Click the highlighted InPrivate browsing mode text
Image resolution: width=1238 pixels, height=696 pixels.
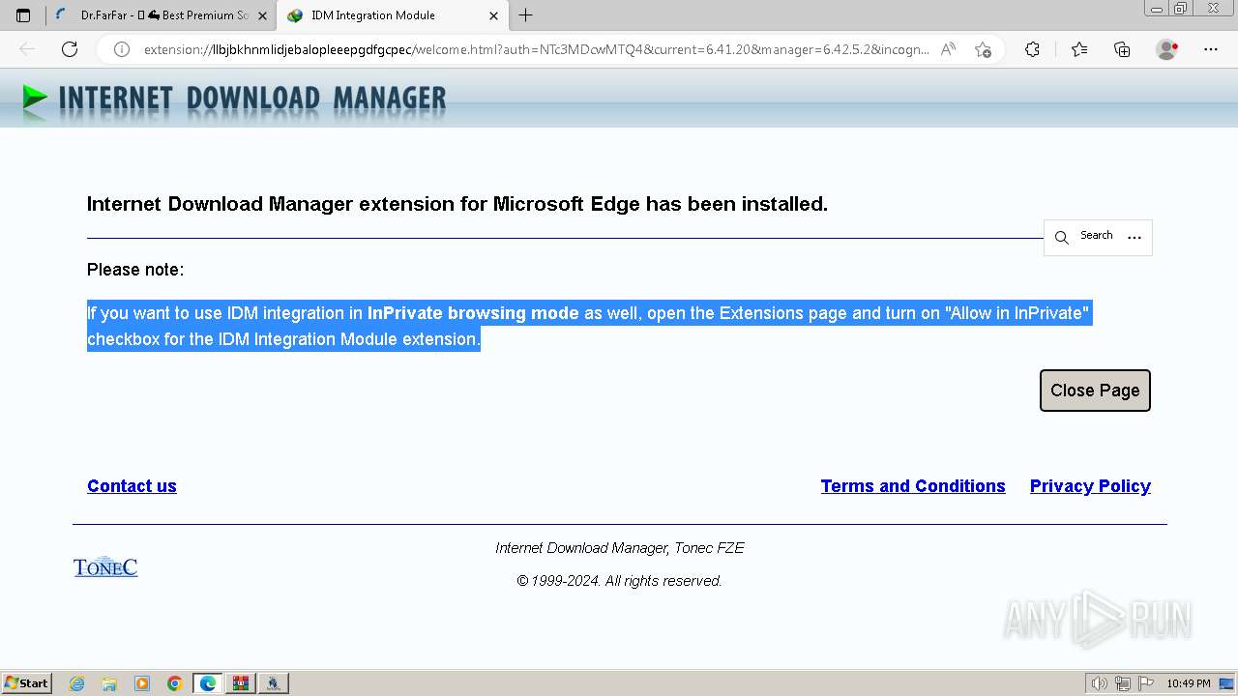pos(473,313)
